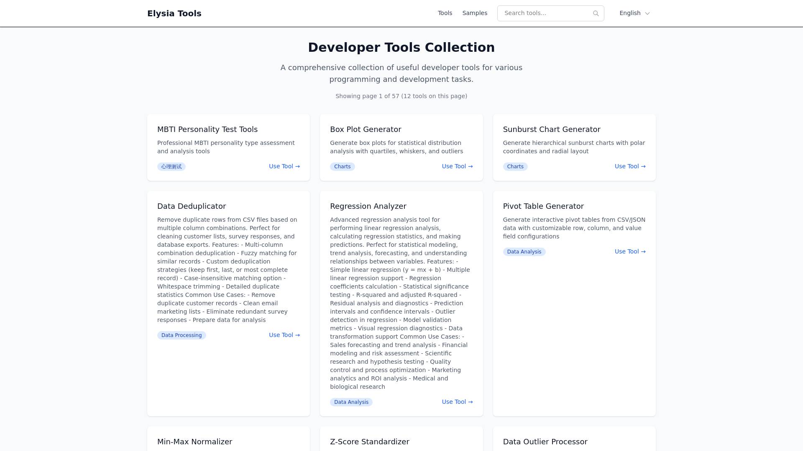The height and width of the screenshot is (451, 803).
Task: Go to Elysia Tools home logo
Action: [x=174, y=13]
